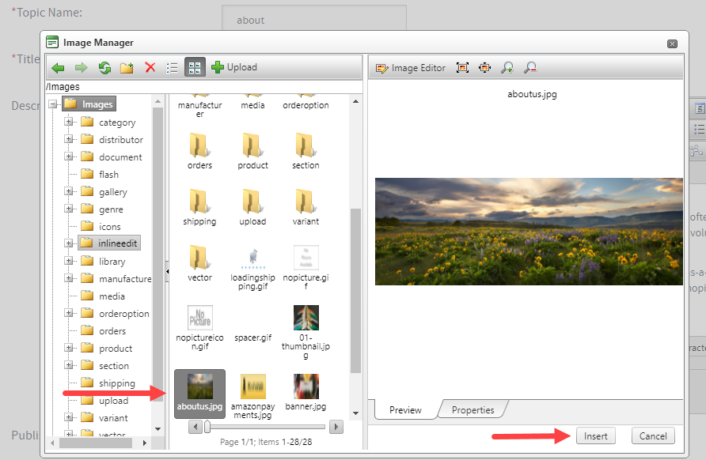This screenshot has width=706, height=460.
Task: Expand the category folder node
Action: point(67,122)
